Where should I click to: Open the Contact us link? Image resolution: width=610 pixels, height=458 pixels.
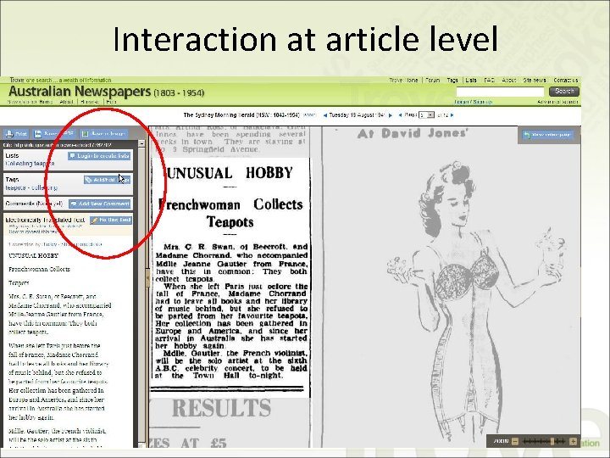566,81
